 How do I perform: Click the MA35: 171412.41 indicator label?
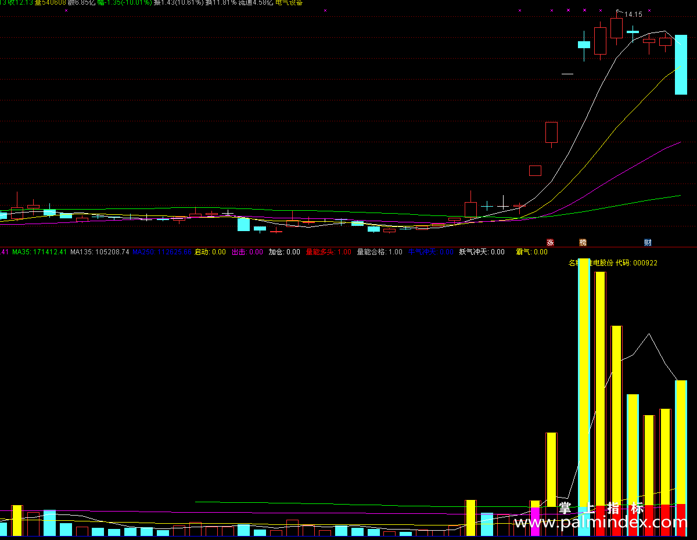(39, 252)
